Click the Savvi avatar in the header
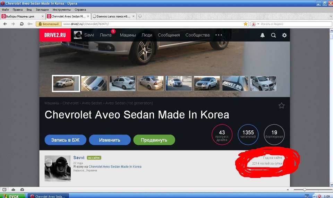Screen dimensions: 333x198 78,35
